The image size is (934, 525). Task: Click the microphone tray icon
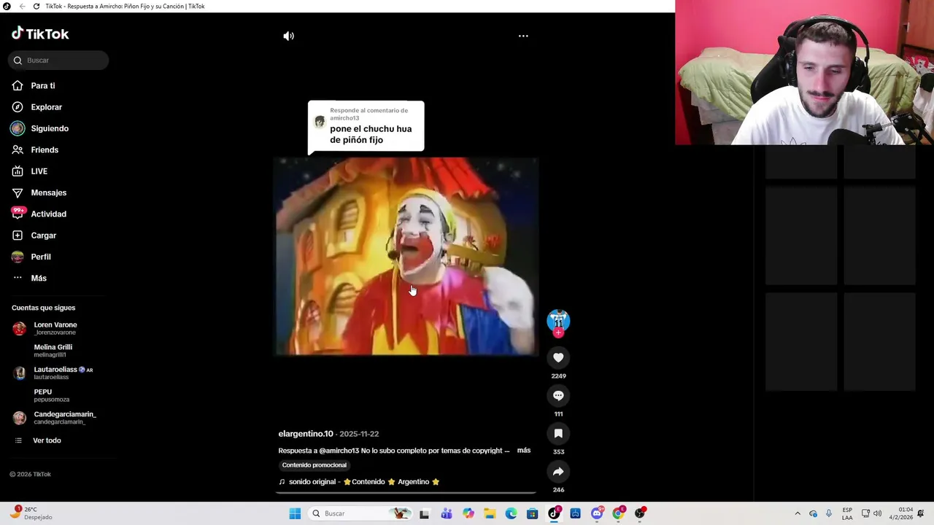click(x=829, y=513)
